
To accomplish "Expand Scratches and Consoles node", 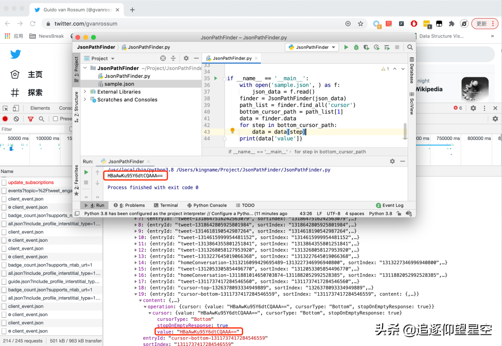I will [x=85, y=100].
